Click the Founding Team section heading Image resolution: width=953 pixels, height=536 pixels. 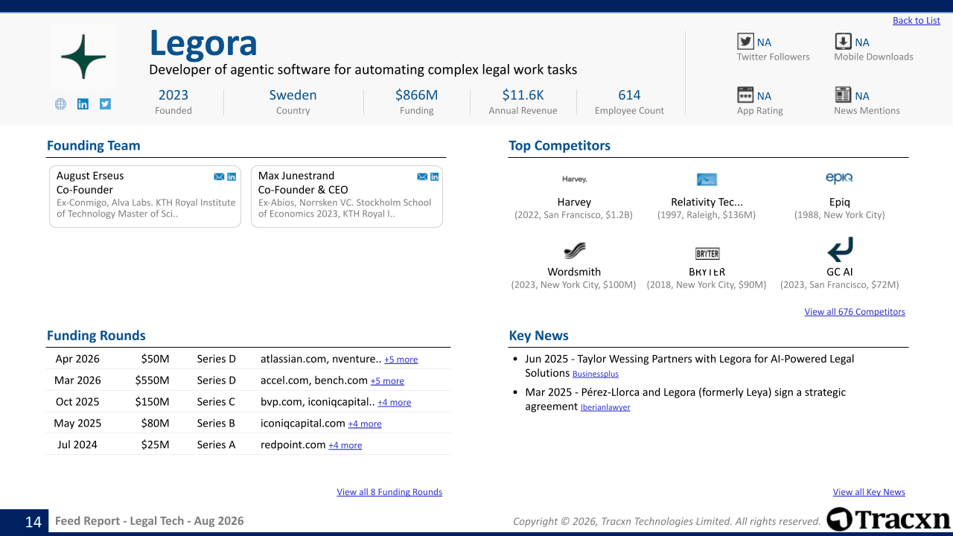tap(93, 146)
